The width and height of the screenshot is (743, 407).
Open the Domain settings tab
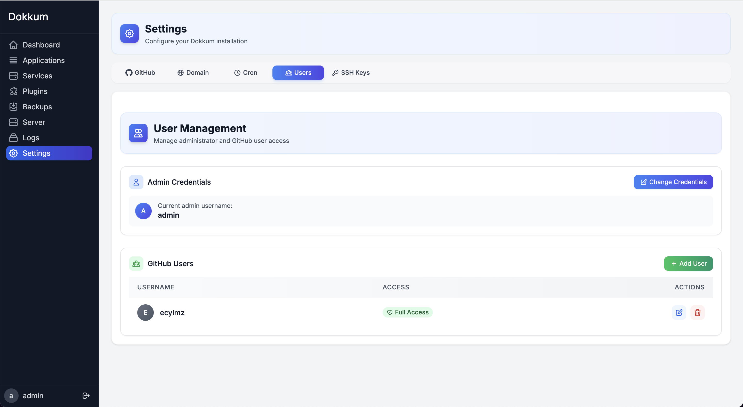pos(193,73)
